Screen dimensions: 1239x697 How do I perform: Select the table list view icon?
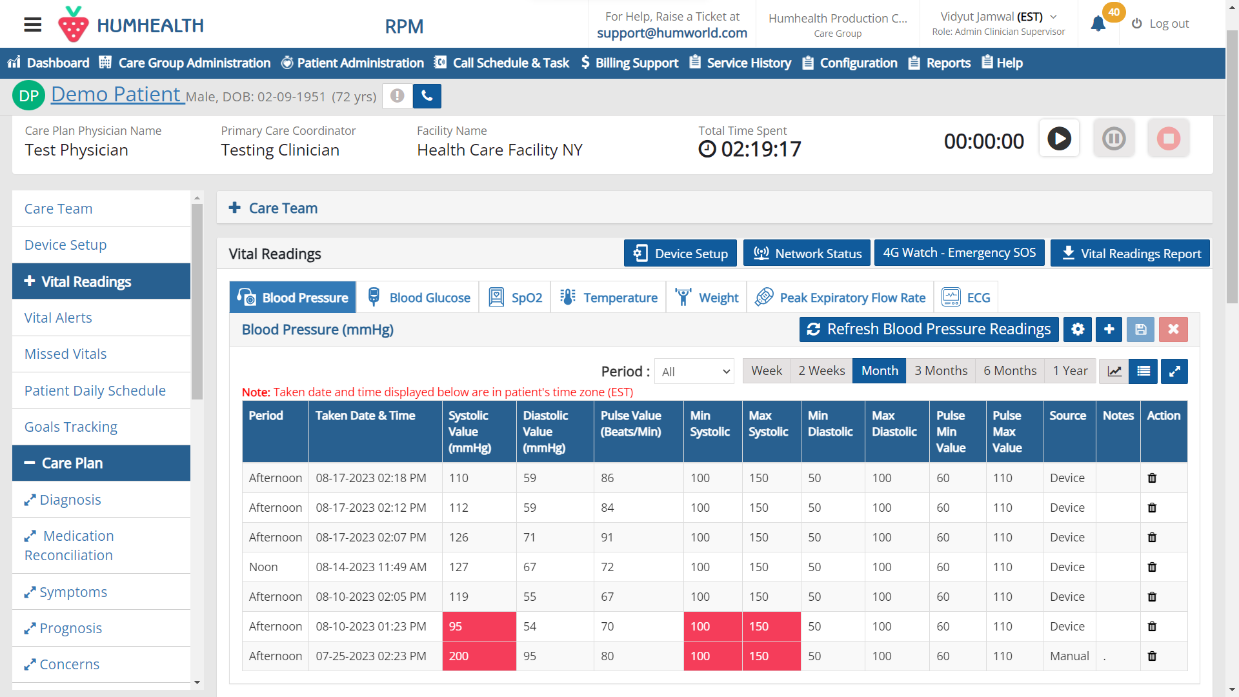pos(1143,371)
